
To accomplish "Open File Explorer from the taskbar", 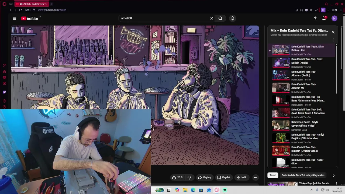I will (x=185, y=190).
